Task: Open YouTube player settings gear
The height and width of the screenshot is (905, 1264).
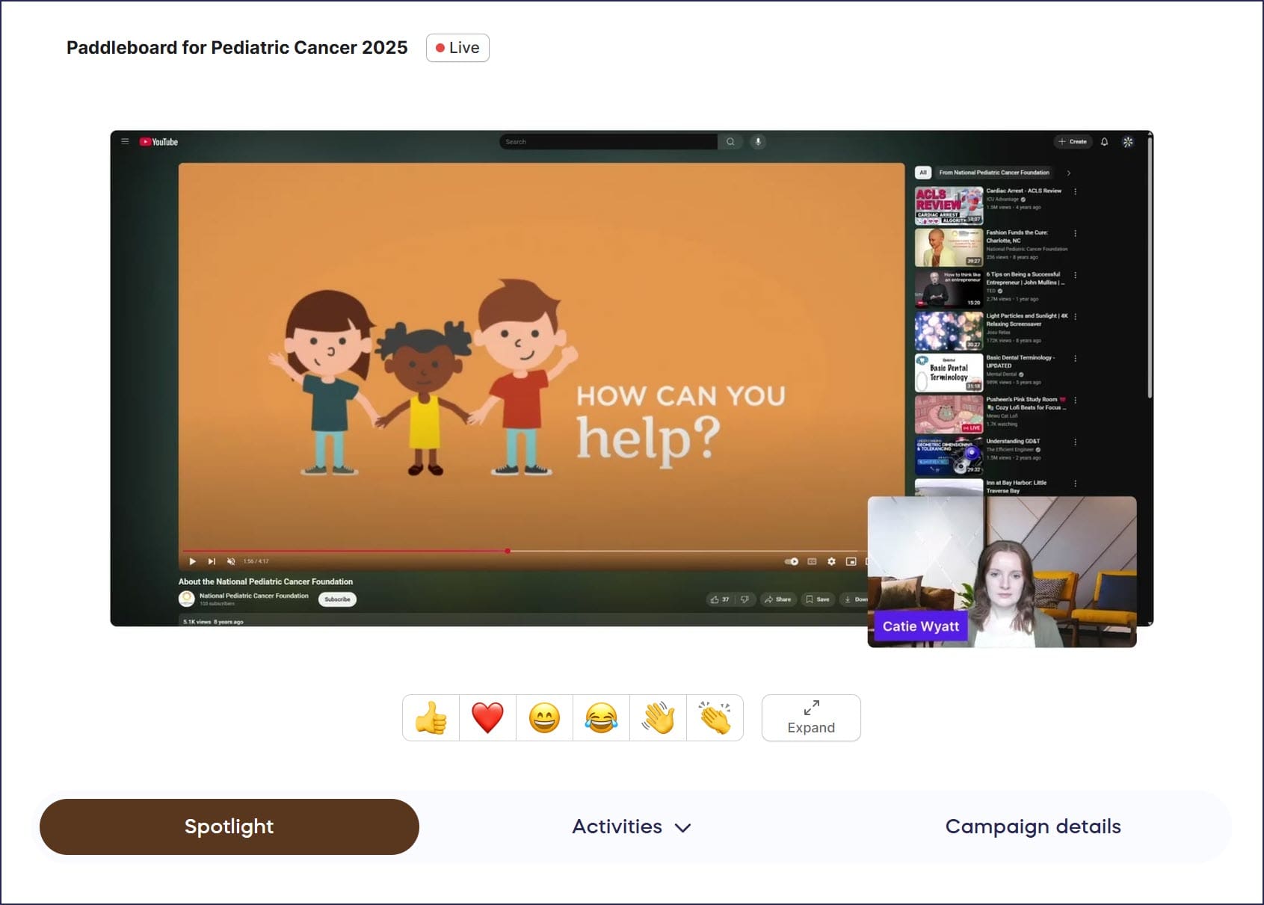Action: point(831,561)
